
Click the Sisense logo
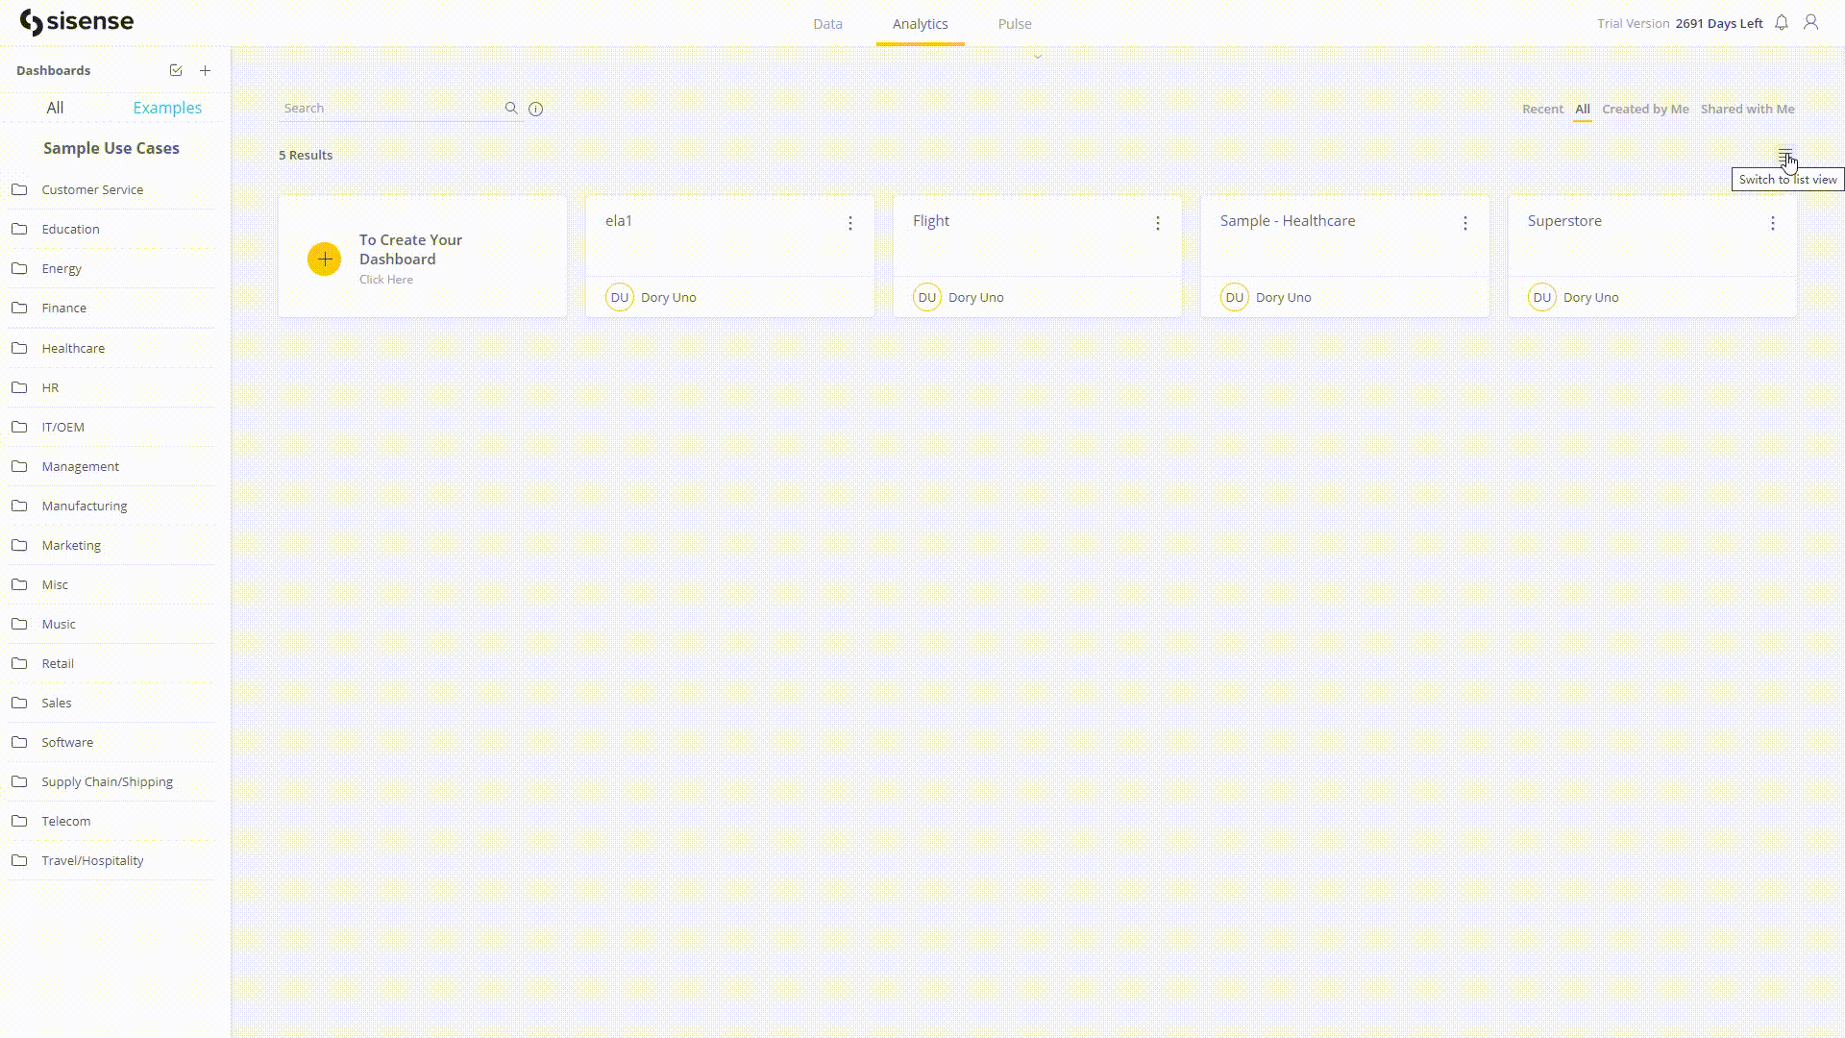tap(77, 22)
